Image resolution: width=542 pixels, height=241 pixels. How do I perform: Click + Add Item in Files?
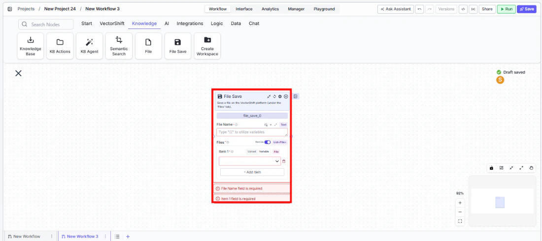[x=252, y=172]
